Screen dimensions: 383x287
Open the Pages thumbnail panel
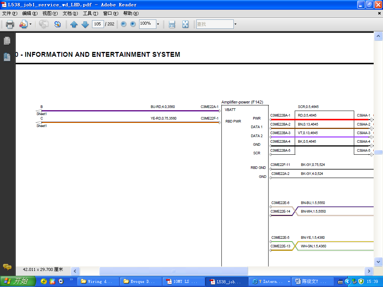pos(7,41)
